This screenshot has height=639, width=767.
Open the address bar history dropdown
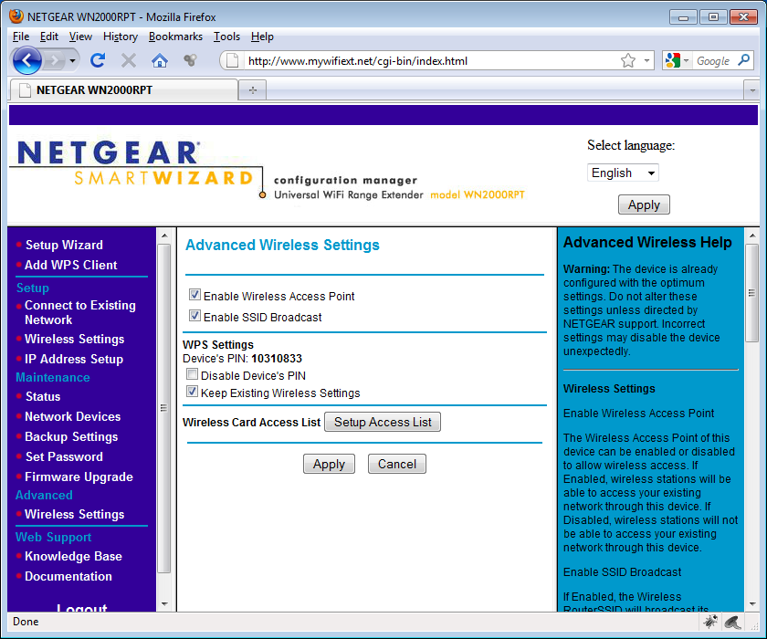click(646, 60)
